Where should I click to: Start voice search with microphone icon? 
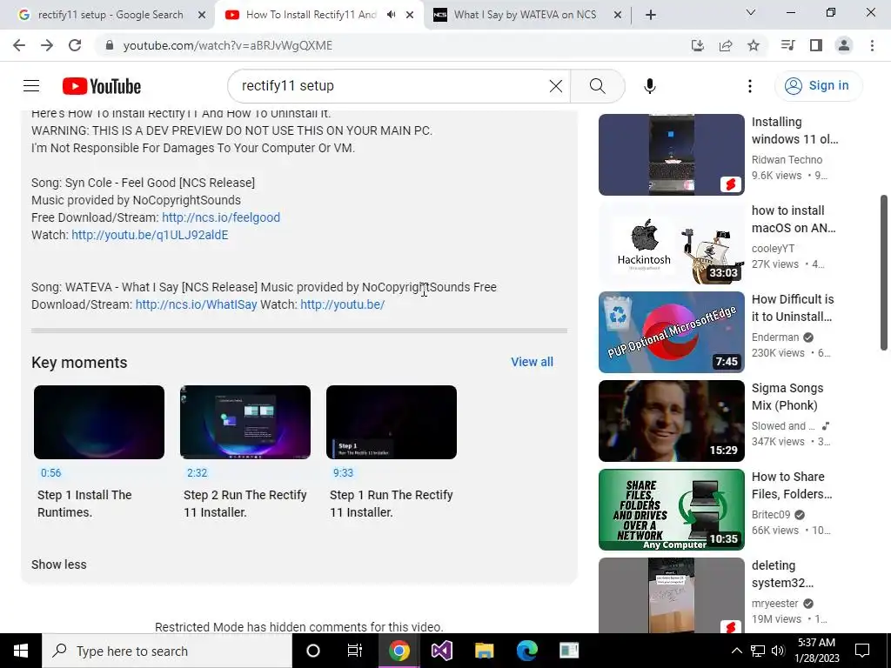[649, 86]
